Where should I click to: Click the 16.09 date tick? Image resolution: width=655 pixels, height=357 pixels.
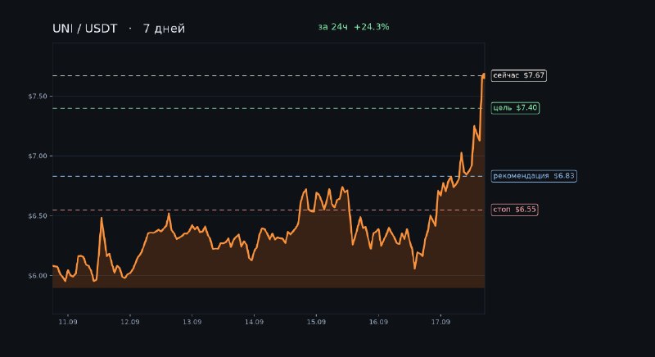(378, 323)
